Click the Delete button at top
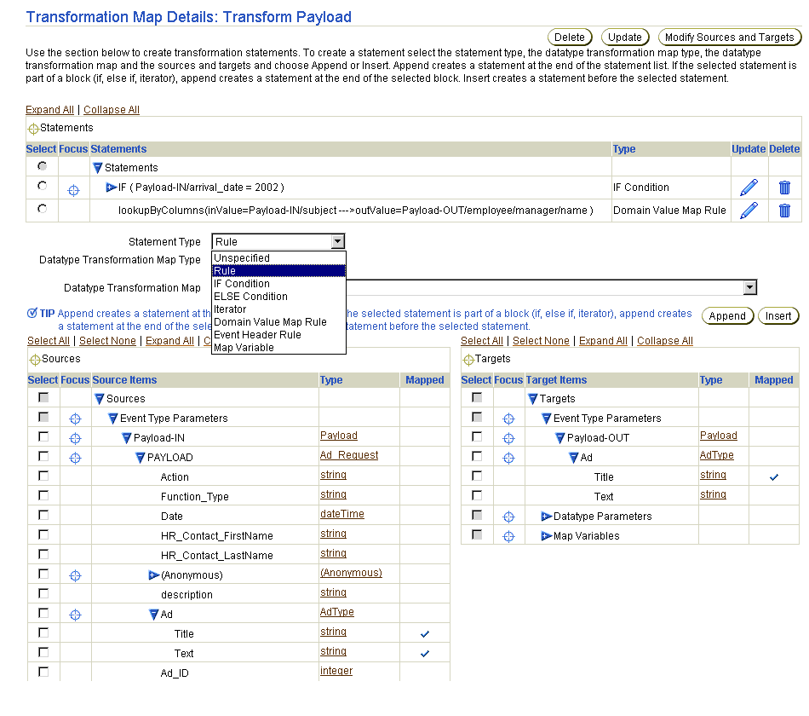Screen dimensions: 809x716 570,38
